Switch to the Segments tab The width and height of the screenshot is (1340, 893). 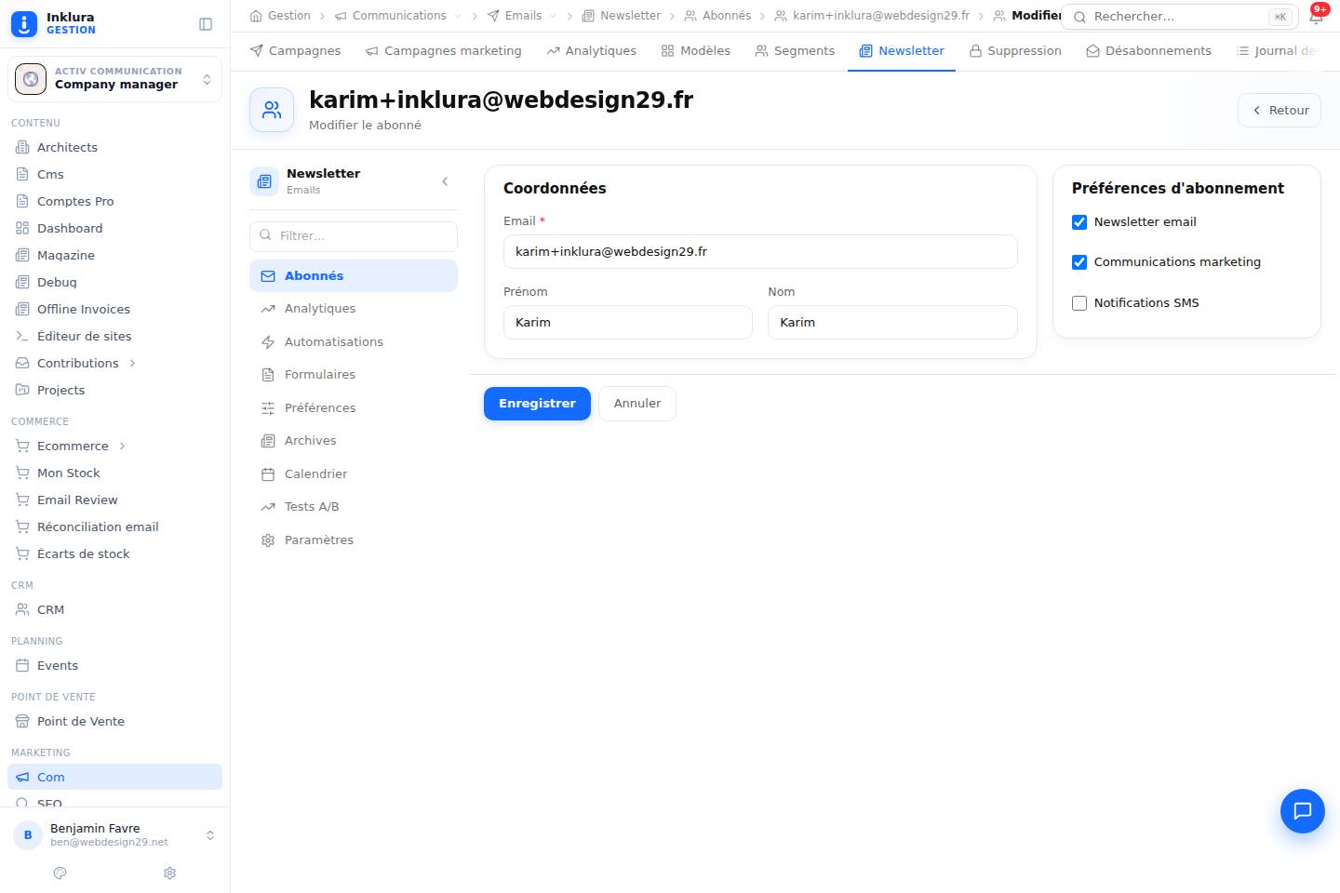794,50
